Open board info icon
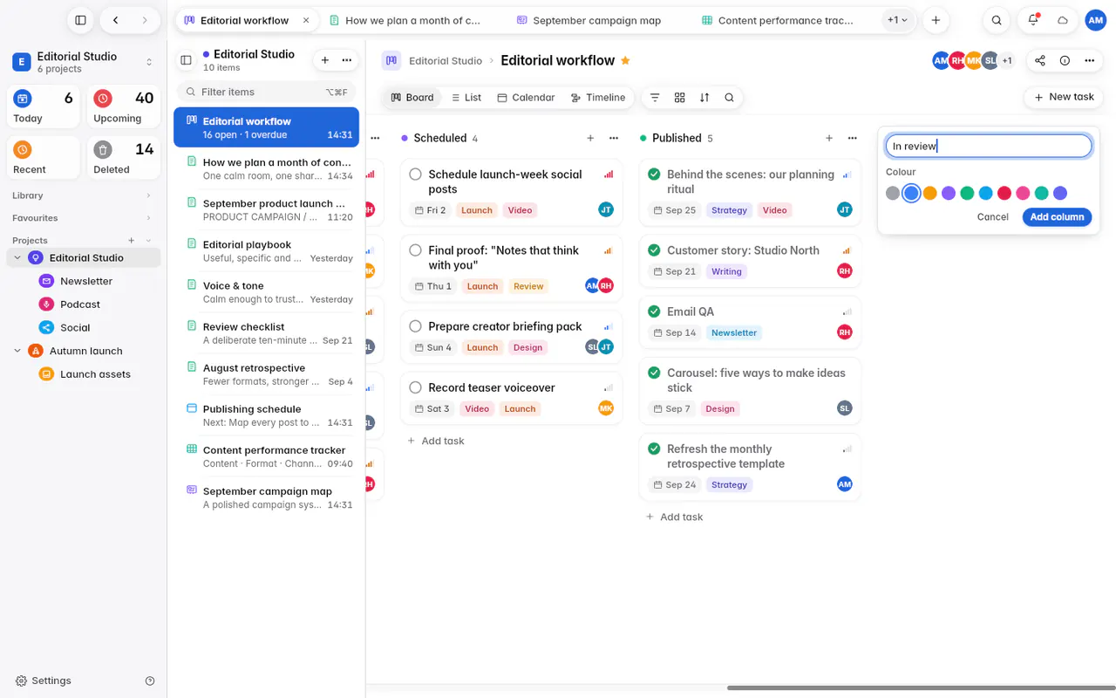The image size is (1116, 698). (1065, 60)
